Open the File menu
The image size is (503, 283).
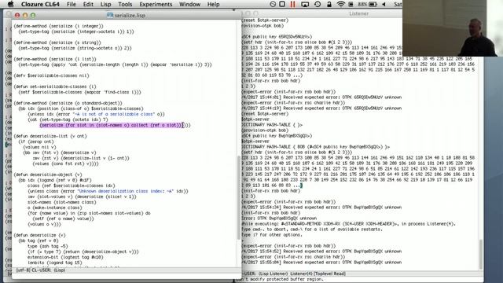click(72, 4)
